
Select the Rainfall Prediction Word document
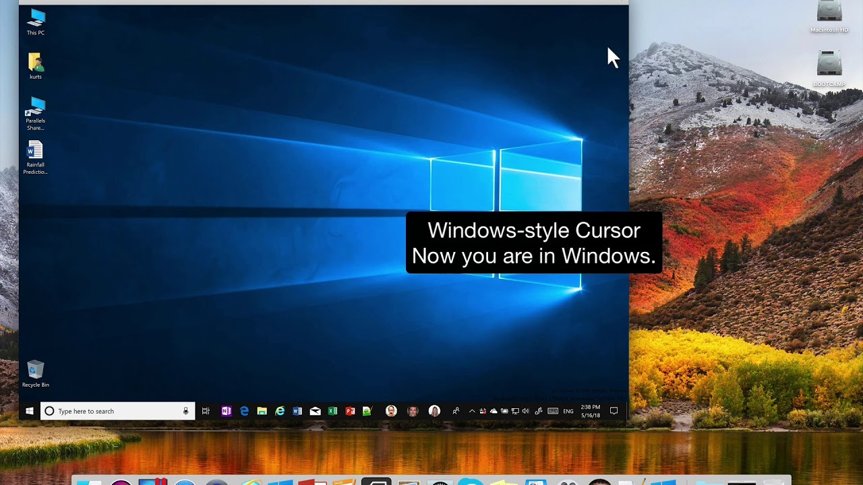[x=35, y=158]
